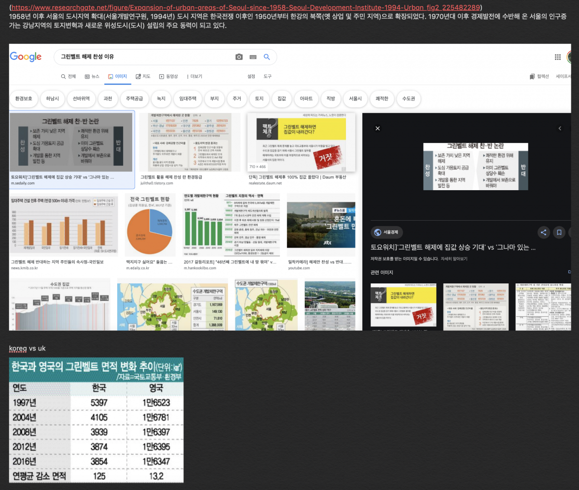The width and height of the screenshot is (579, 490).
Task: Open the 토요워치 article title in preview panel
Action: (453, 247)
